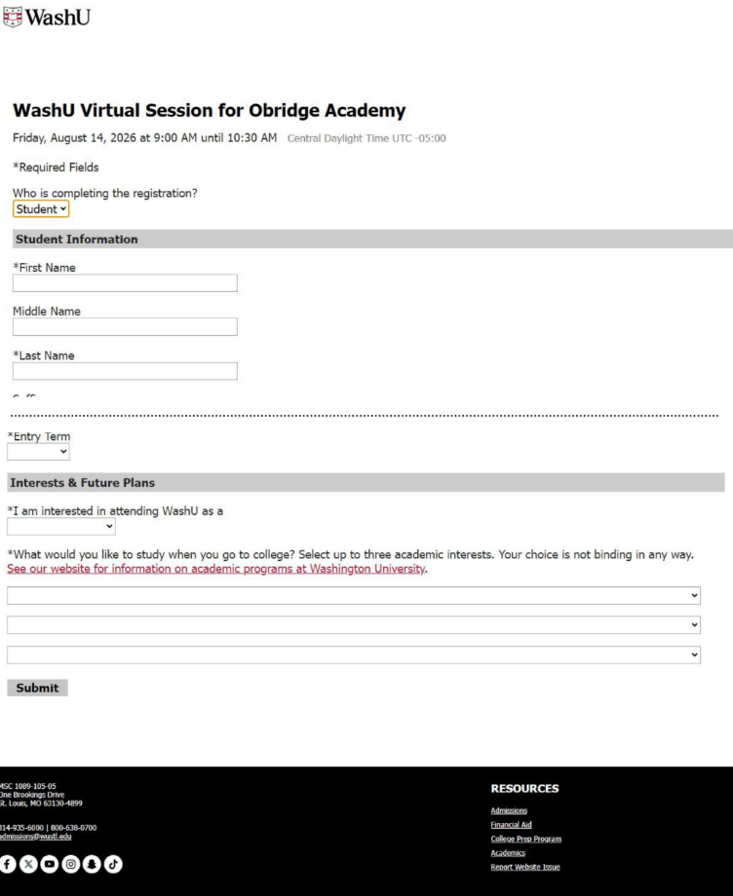Focus the Middle Name field
Viewport: 733px width, 896px height.
tap(125, 326)
